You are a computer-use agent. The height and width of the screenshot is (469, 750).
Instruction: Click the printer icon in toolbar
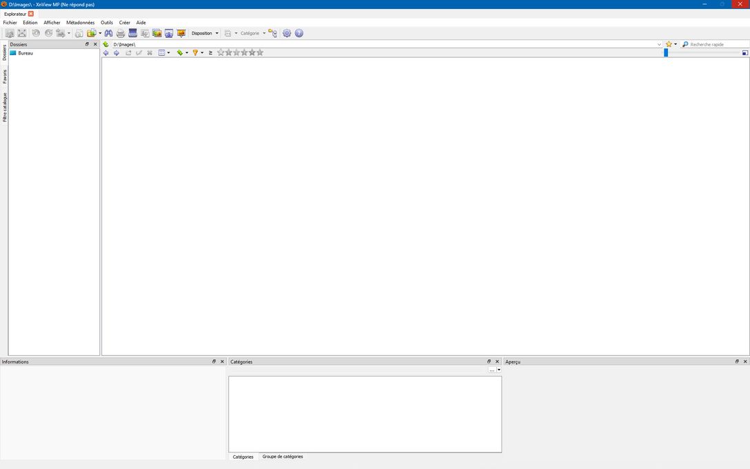(x=121, y=33)
